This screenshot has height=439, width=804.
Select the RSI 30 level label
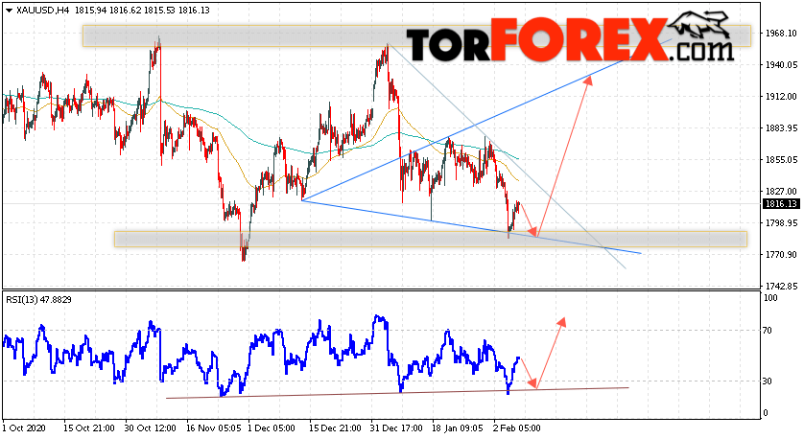pos(768,381)
